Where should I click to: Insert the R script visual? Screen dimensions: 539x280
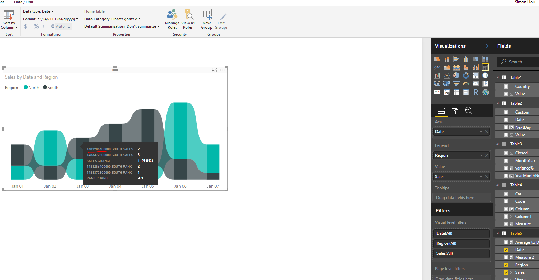click(476, 92)
